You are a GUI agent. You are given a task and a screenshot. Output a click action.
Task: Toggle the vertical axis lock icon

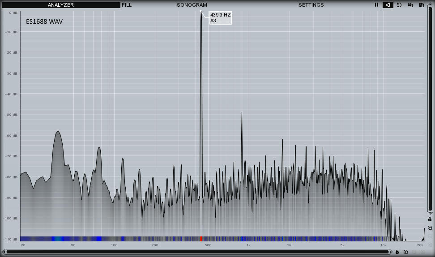[430, 219]
